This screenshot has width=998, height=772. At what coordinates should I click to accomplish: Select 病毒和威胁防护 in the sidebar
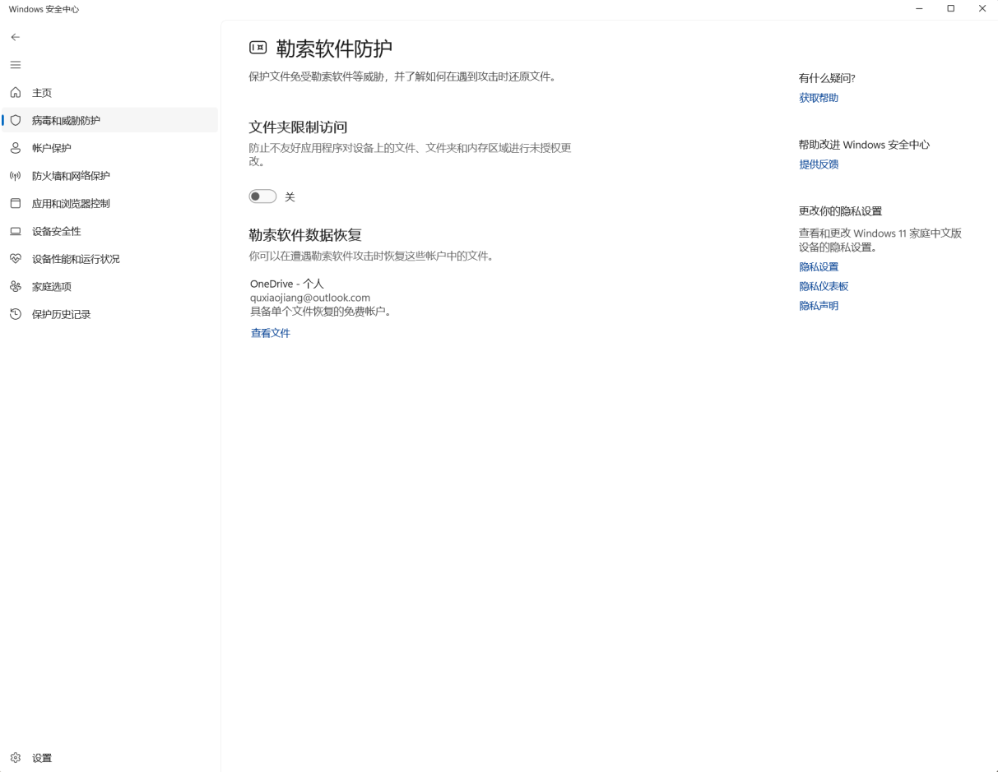pos(110,120)
